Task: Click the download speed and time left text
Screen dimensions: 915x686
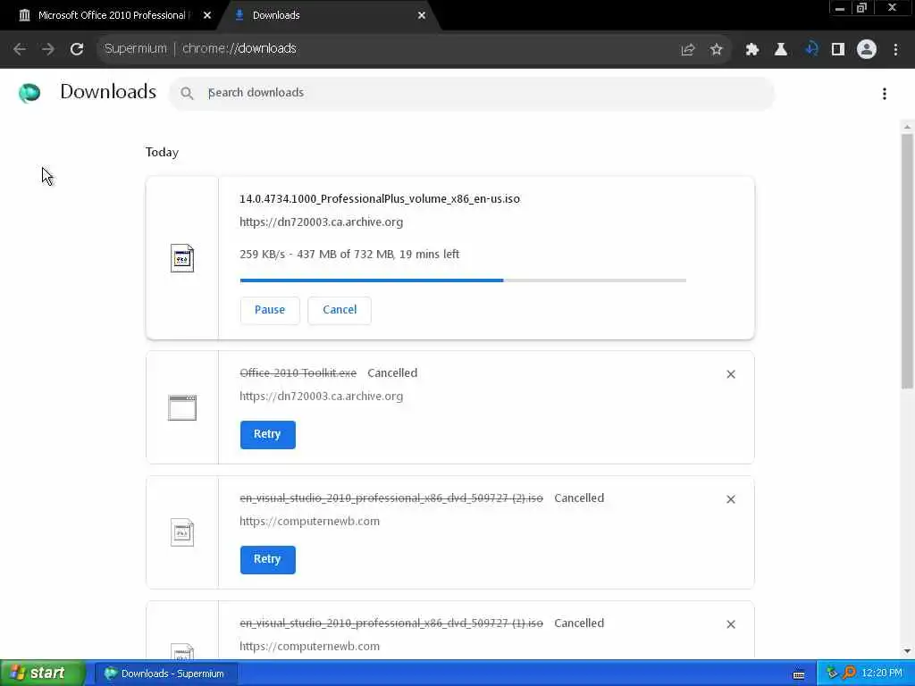Action: tap(349, 255)
